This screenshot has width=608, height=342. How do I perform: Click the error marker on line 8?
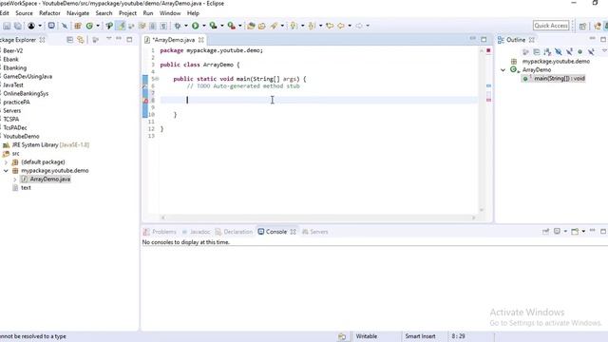click(145, 101)
